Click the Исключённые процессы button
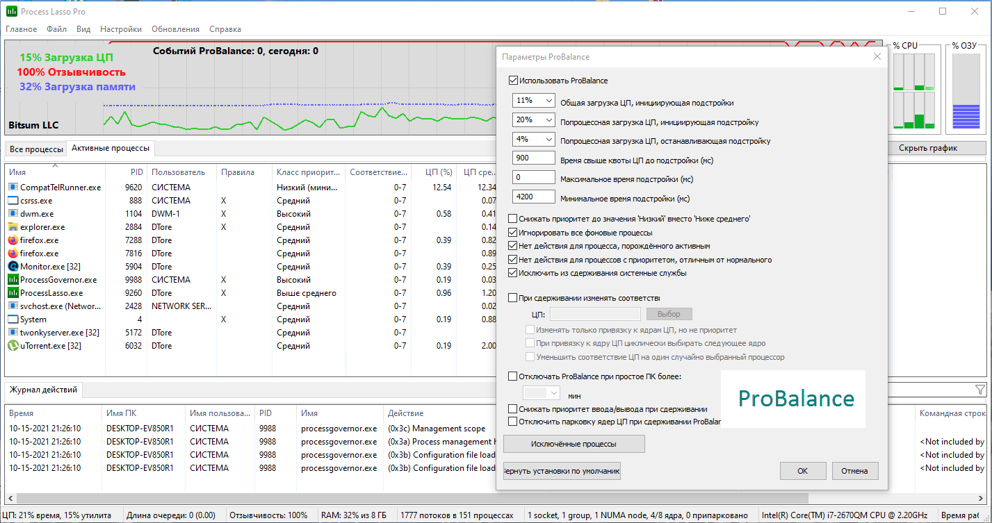Image resolution: width=992 pixels, height=523 pixels. pyautogui.click(x=574, y=444)
